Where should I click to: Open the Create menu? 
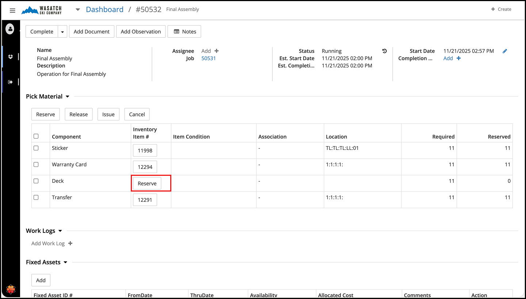click(501, 9)
